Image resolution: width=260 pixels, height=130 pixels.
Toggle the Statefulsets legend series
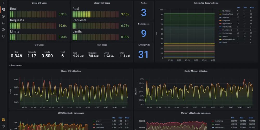pos(227,27)
